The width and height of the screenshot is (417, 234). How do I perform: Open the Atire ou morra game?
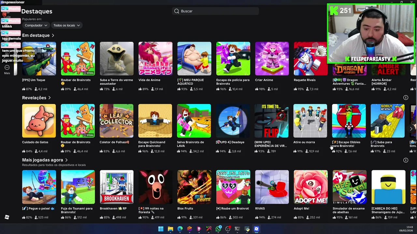coord(310,121)
